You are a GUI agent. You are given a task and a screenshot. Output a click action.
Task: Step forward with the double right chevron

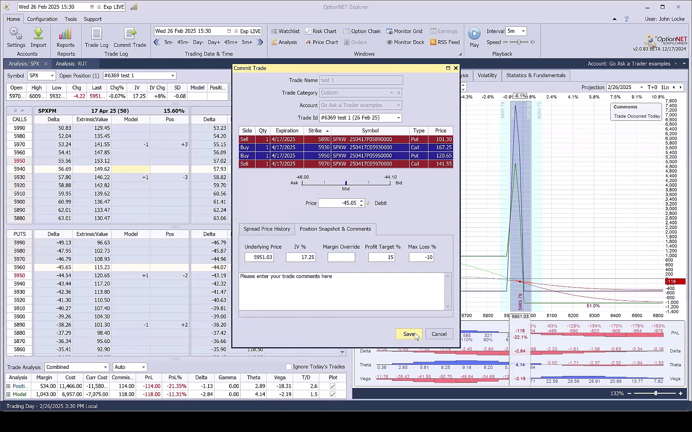tap(260, 42)
